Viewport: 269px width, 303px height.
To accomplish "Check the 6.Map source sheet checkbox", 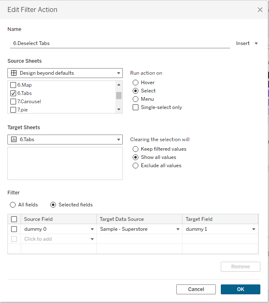I will tap(13, 85).
